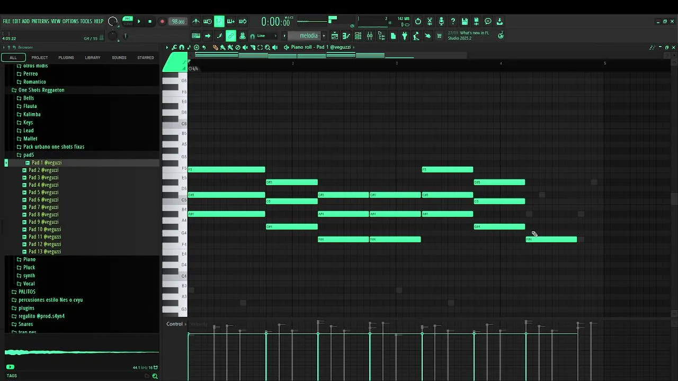Click the One-click recording microphone icon
Viewport: 678px width, 381px height.
(441, 22)
